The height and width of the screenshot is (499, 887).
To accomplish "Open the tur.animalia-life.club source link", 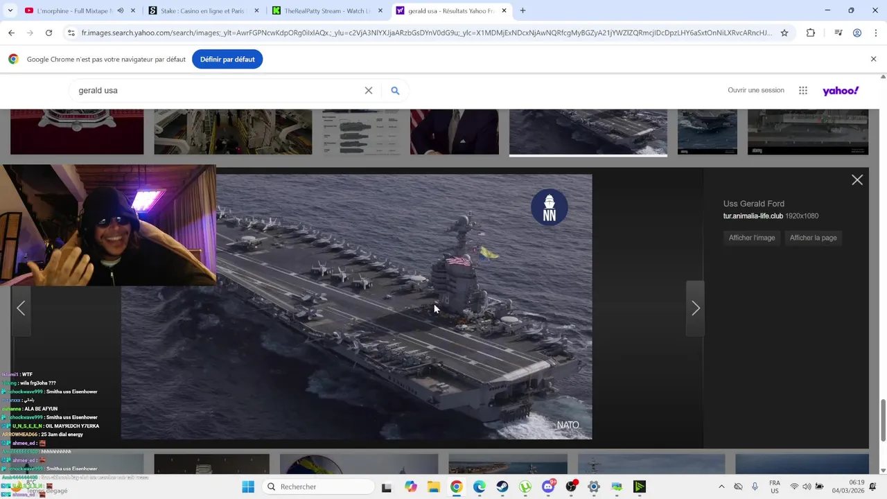I will tap(753, 216).
